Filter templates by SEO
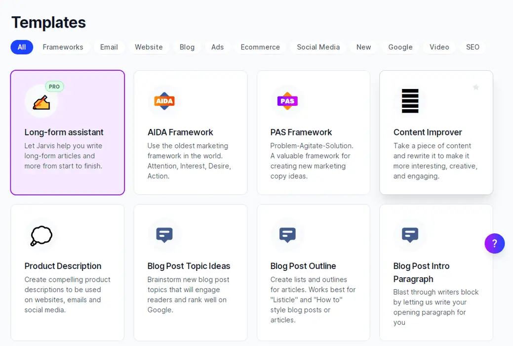The image size is (513, 346). tap(473, 47)
